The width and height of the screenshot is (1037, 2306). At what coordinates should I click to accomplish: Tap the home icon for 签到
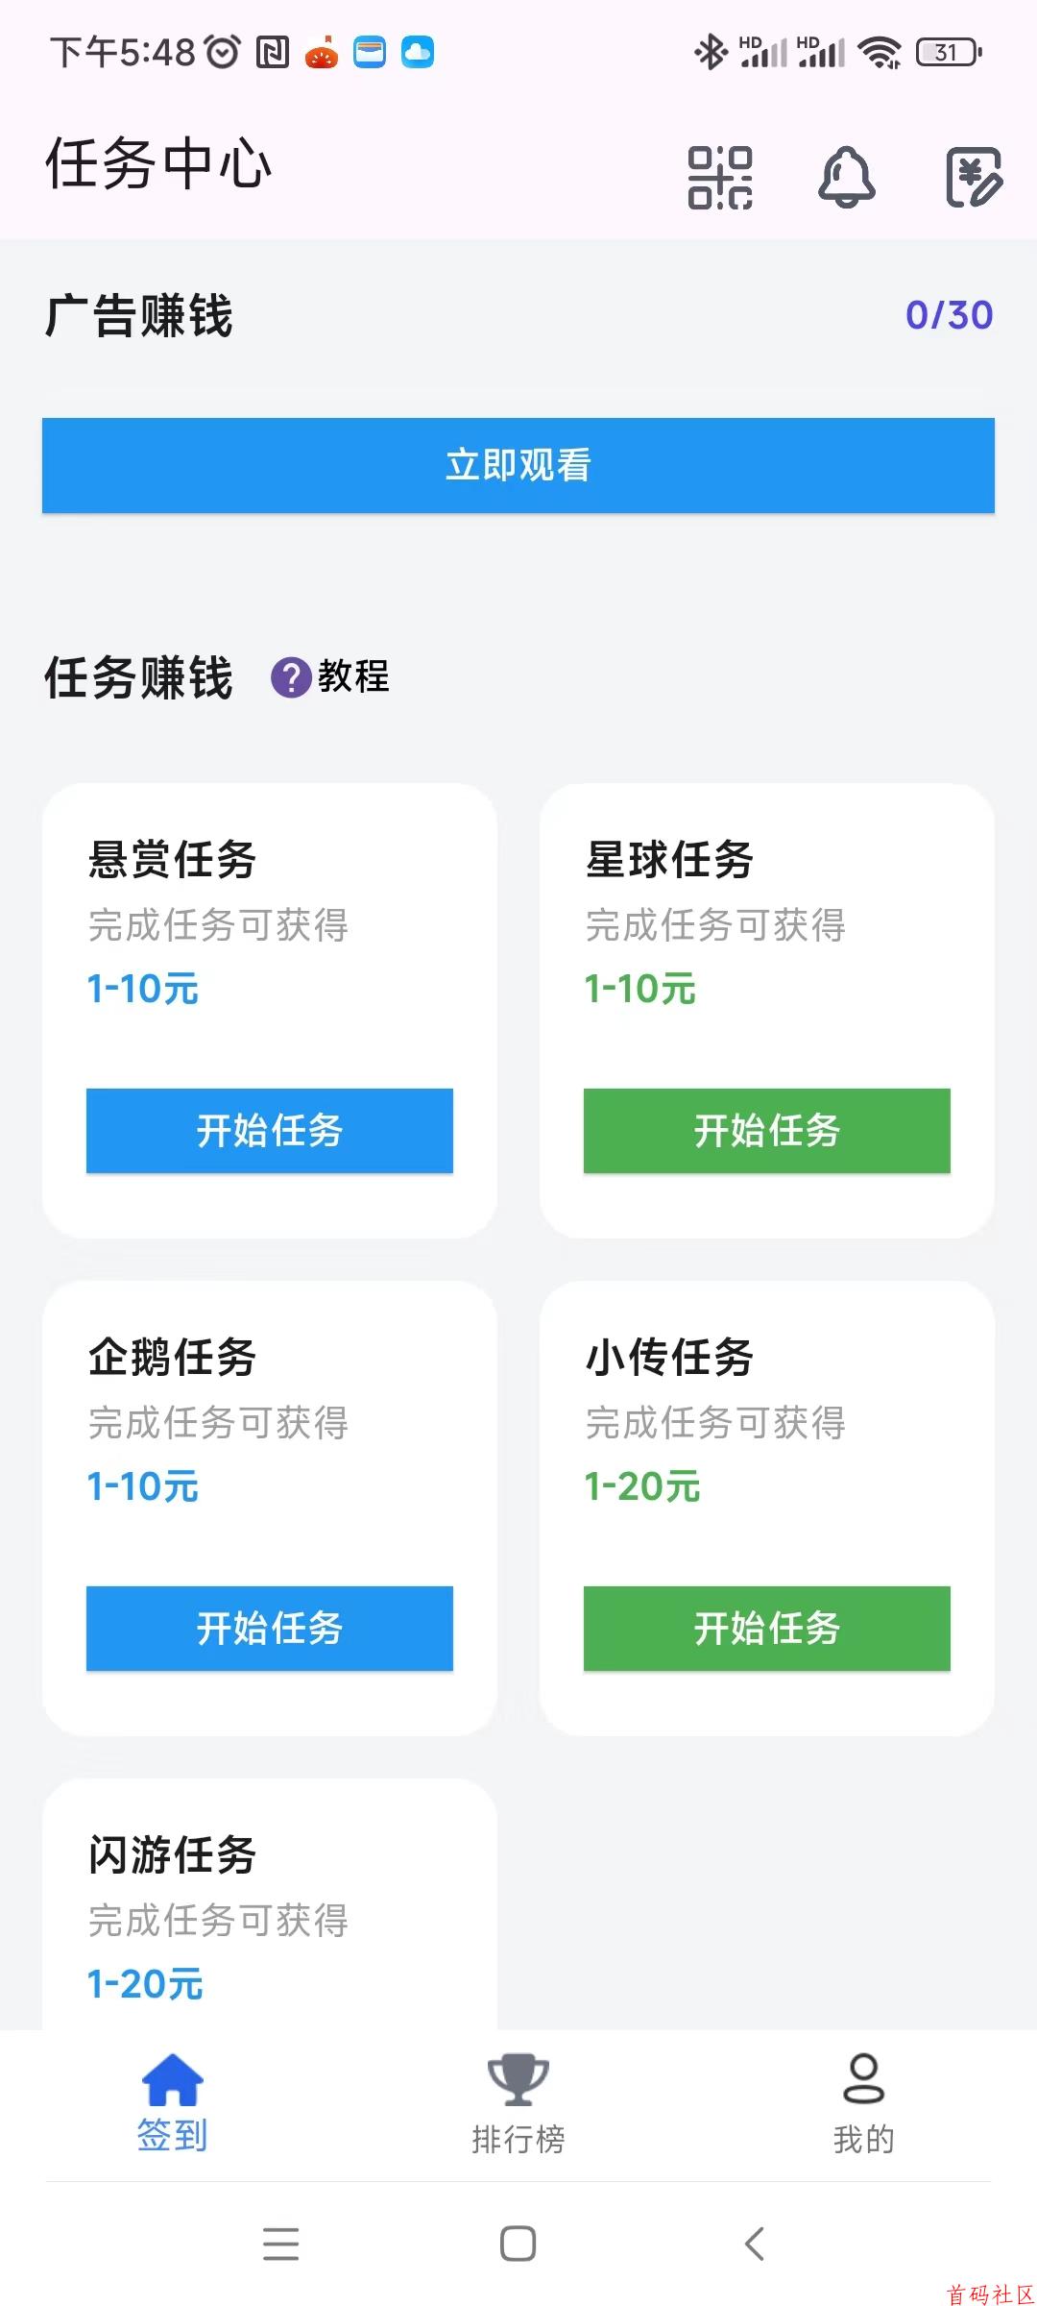173,2079
